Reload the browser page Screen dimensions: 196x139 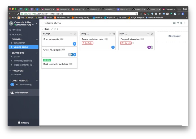pyautogui.click(x=17, y=14)
